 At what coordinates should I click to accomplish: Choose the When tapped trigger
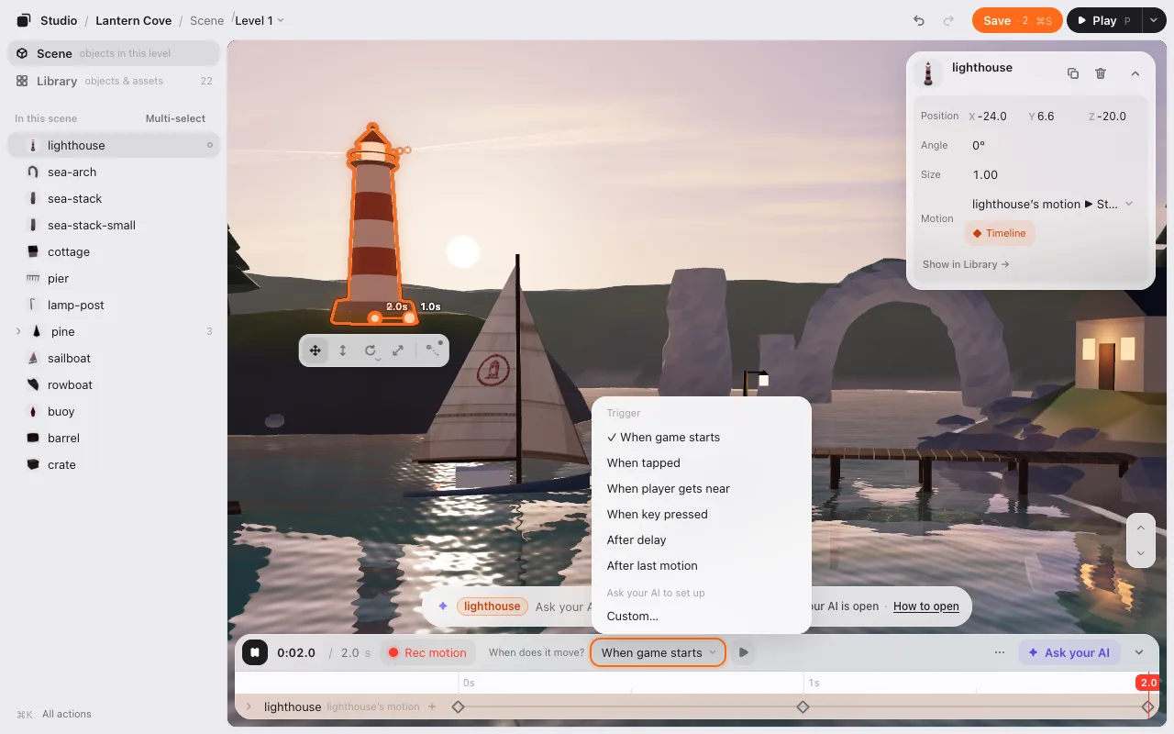pyautogui.click(x=702, y=462)
